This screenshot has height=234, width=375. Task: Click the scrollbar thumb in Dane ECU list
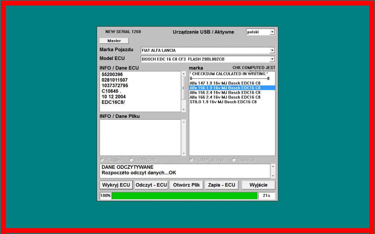pyautogui.click(x=184, y=88)
